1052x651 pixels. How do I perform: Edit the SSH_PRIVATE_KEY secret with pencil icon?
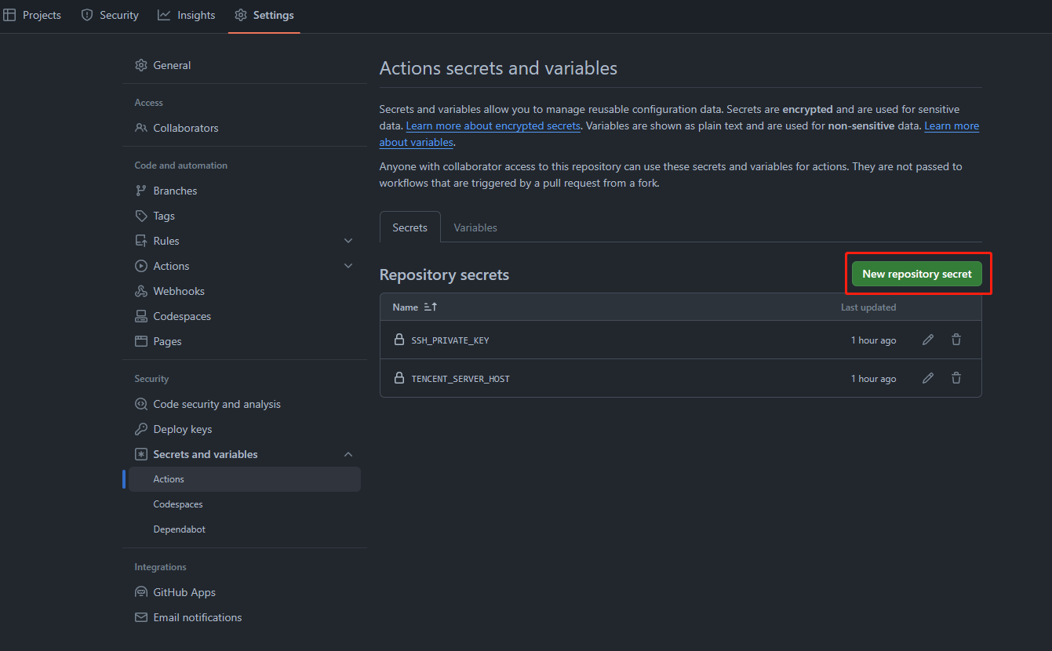(x=928, y=340)
